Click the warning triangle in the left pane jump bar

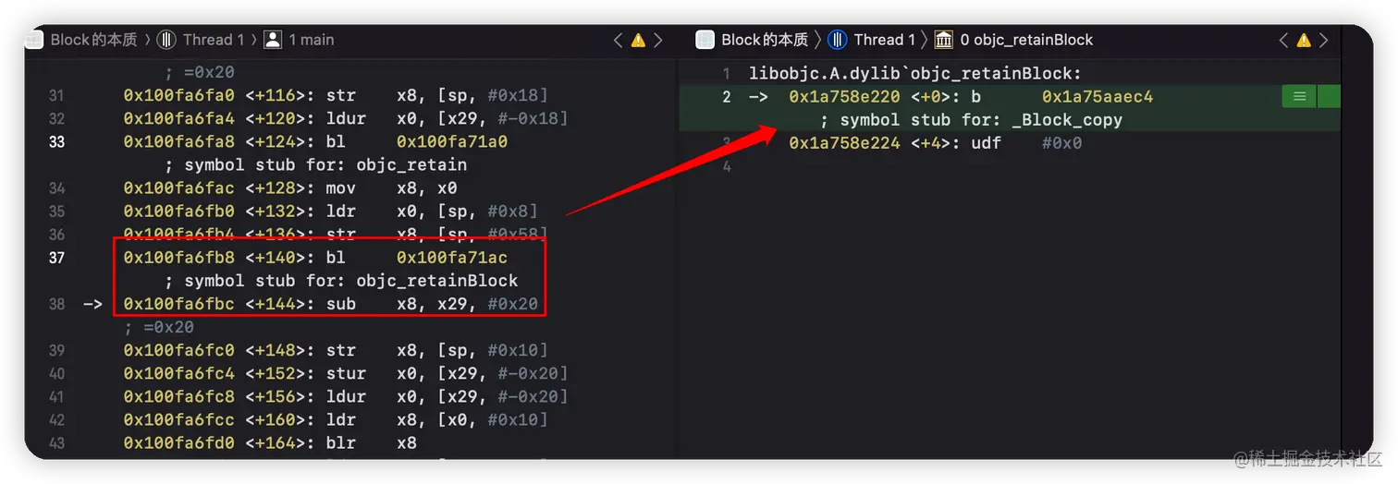click(638, 41)
